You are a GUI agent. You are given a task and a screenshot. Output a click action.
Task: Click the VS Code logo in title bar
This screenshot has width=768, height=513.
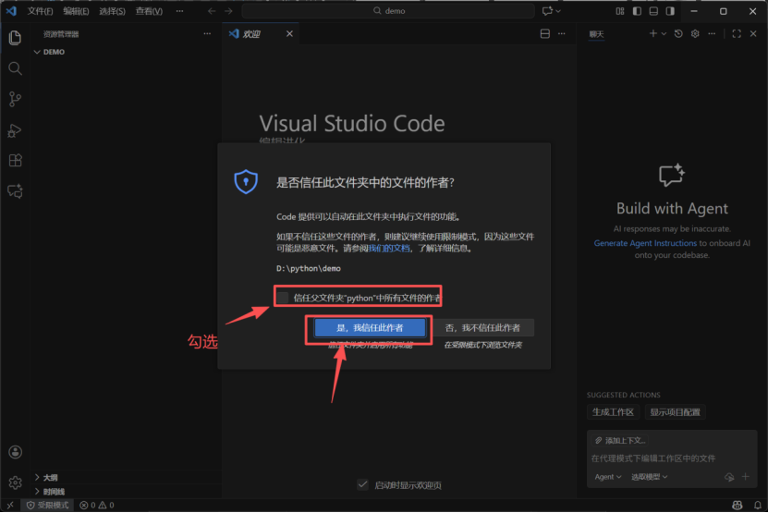point(11,10)
